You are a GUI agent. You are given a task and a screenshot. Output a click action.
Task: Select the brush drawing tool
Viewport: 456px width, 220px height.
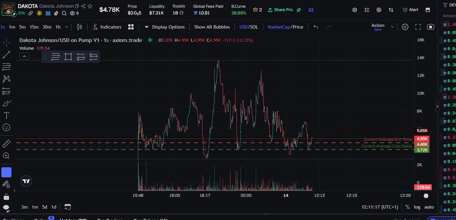tap(6, 103)
